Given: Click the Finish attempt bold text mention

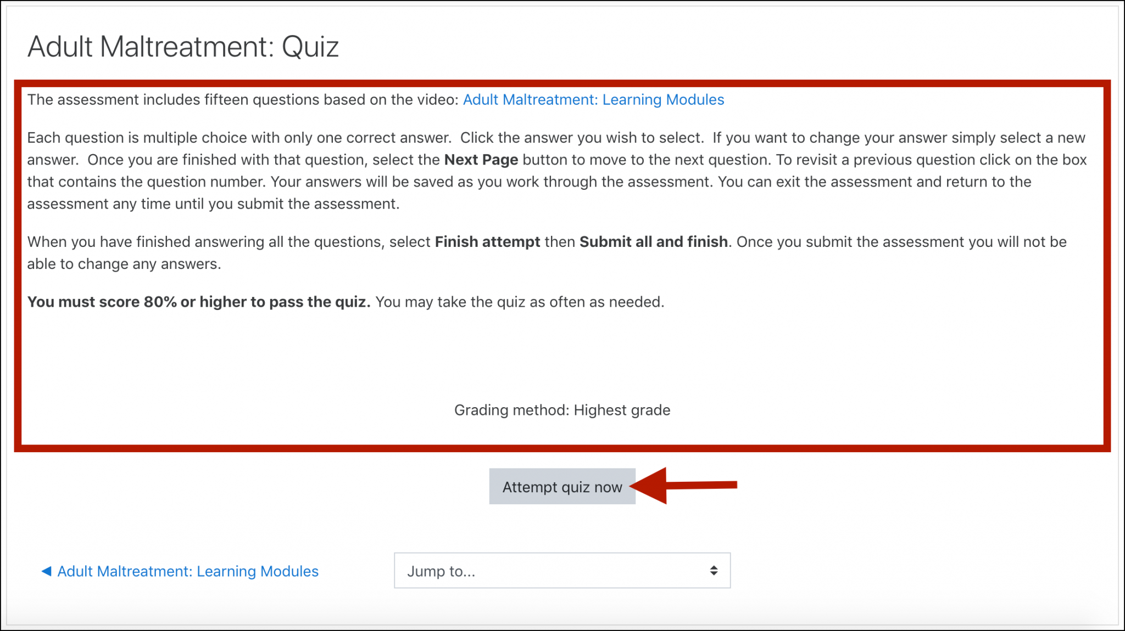Looking at the screenshot, I should [x=487, y=241].
